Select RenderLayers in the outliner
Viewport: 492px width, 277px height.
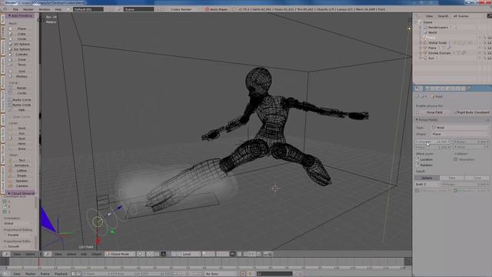pyautogui.click(x=438, y=28)
